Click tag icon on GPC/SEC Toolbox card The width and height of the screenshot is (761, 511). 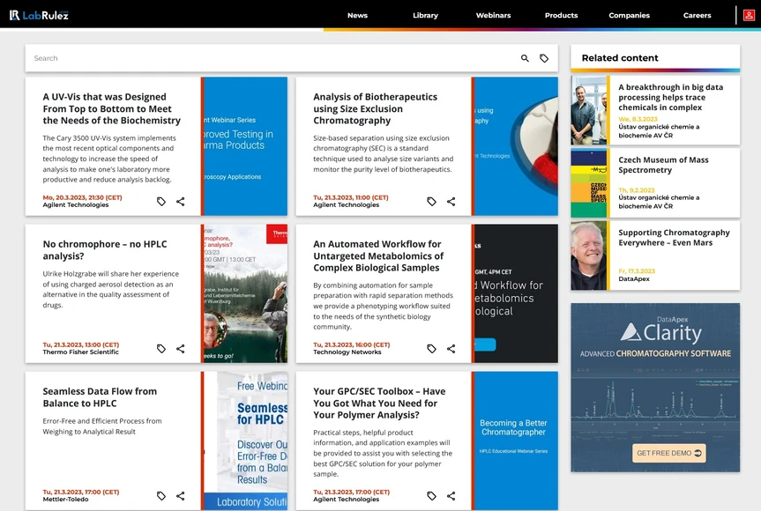pyautogui.click(x=431, y=495)
